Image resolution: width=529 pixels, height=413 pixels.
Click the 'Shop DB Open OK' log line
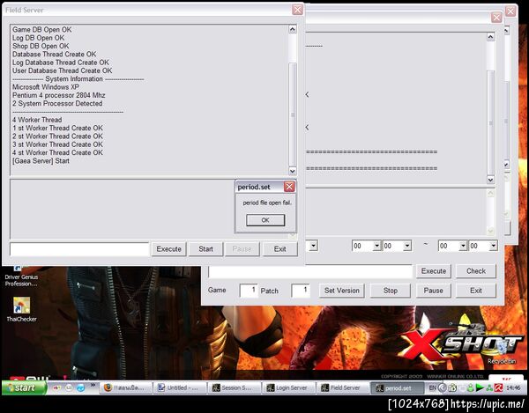[x=41, y=46]
